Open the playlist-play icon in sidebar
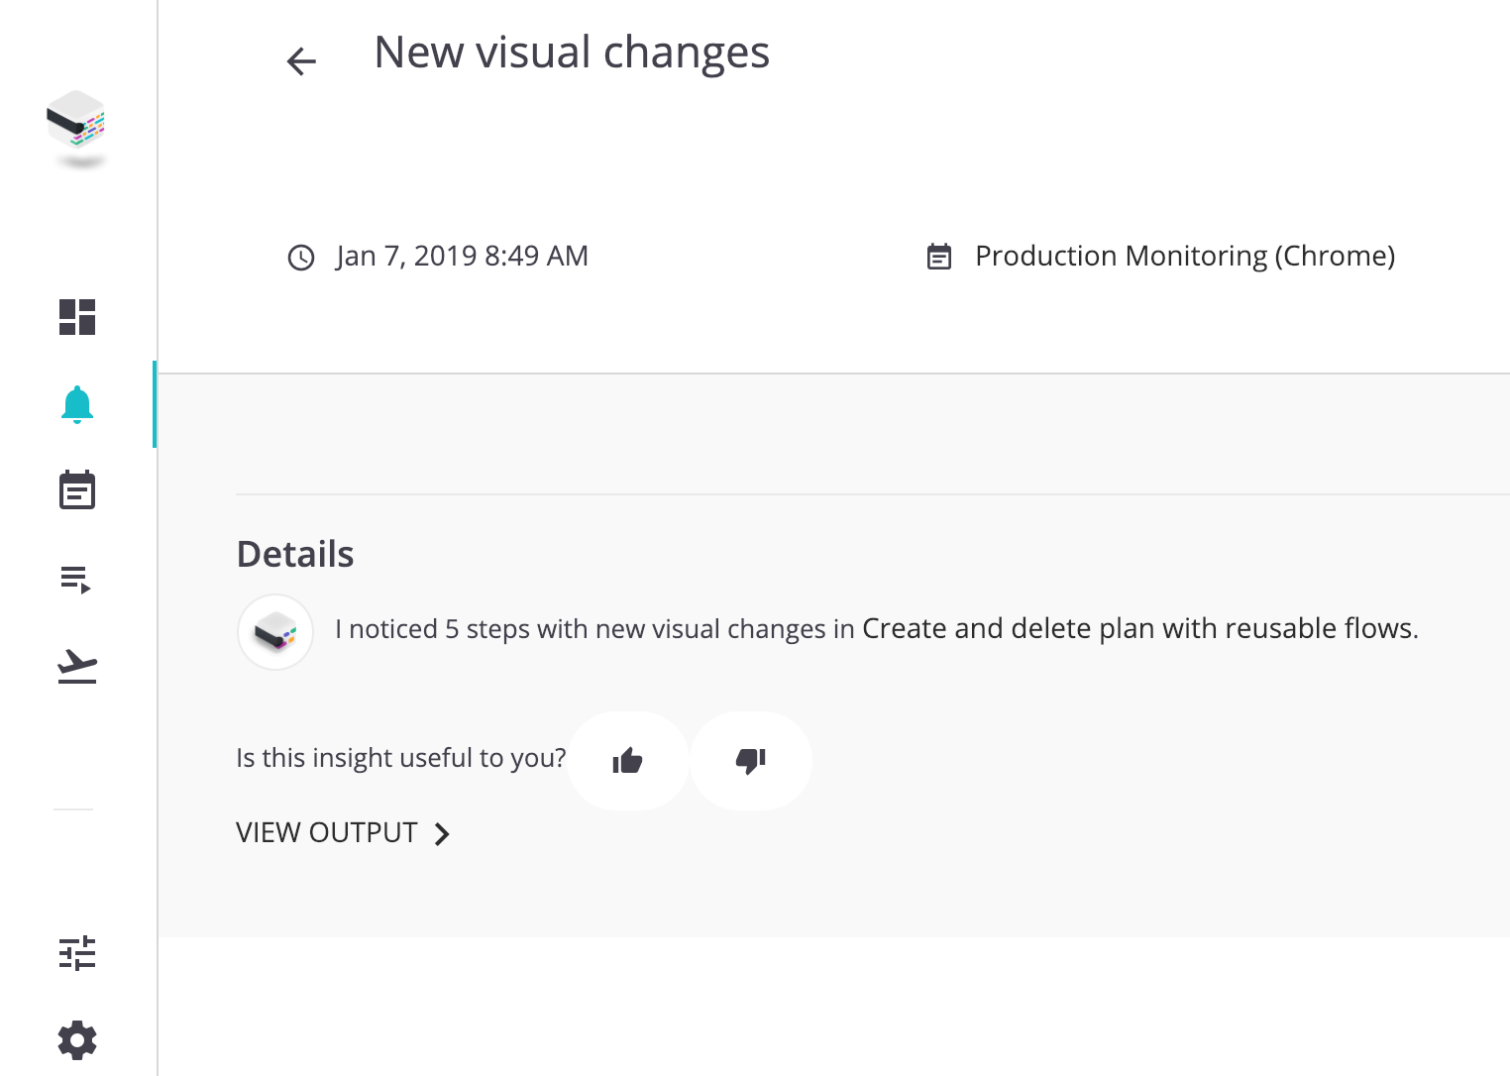 click(77, 579)
